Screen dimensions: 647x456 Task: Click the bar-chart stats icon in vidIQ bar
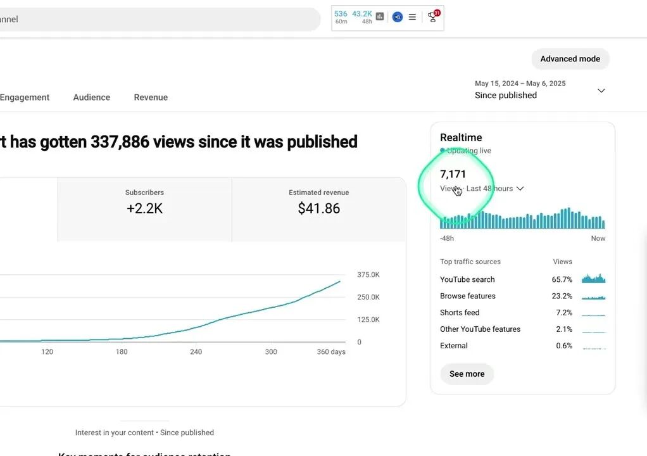(379, 16)
